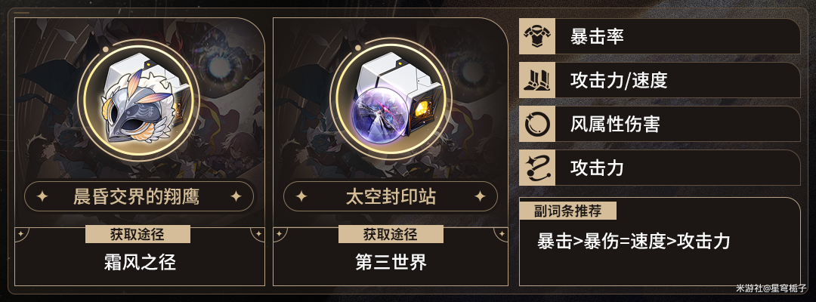This screenshot has width=816, height=302.
Task: Select the 获取途径 tab above 第三世界
Action: pos(391,234)
